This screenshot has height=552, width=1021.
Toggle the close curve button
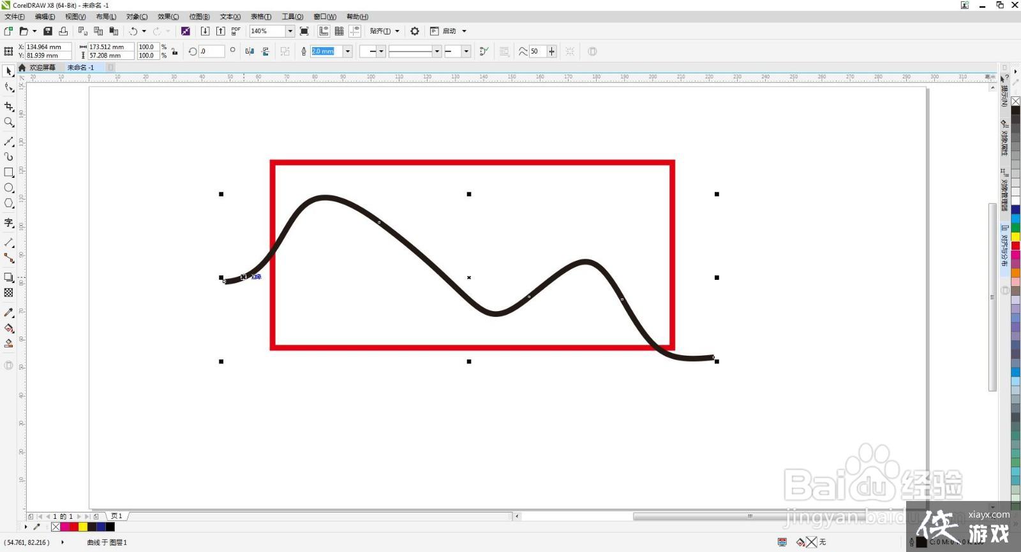(484, 51)
